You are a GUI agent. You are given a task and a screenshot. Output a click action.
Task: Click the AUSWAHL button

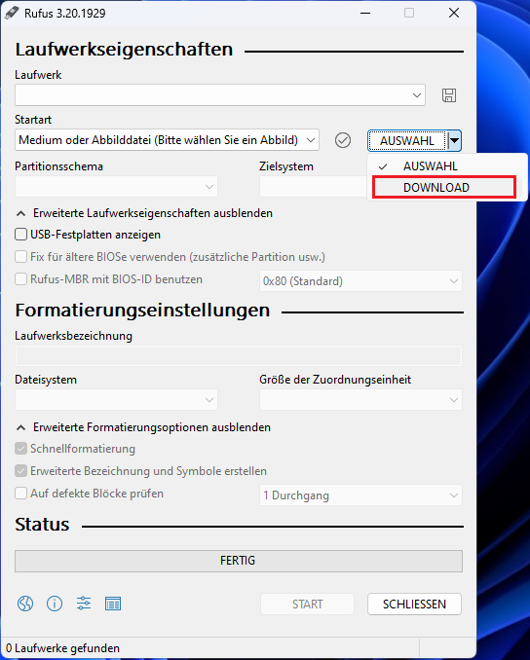(407, 140)
